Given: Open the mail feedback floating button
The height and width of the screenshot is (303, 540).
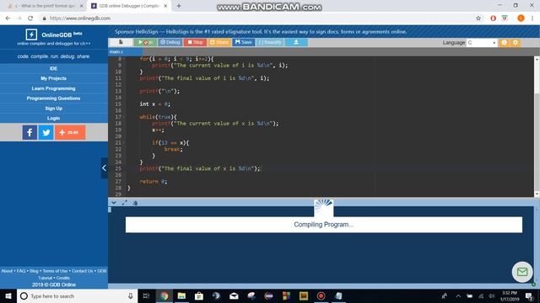Looking at the screenshot, I should (x=522, y=272).
